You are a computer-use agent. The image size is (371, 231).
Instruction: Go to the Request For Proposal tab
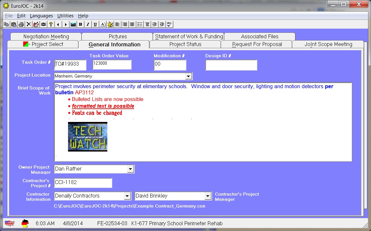click(x=257, y=44)
